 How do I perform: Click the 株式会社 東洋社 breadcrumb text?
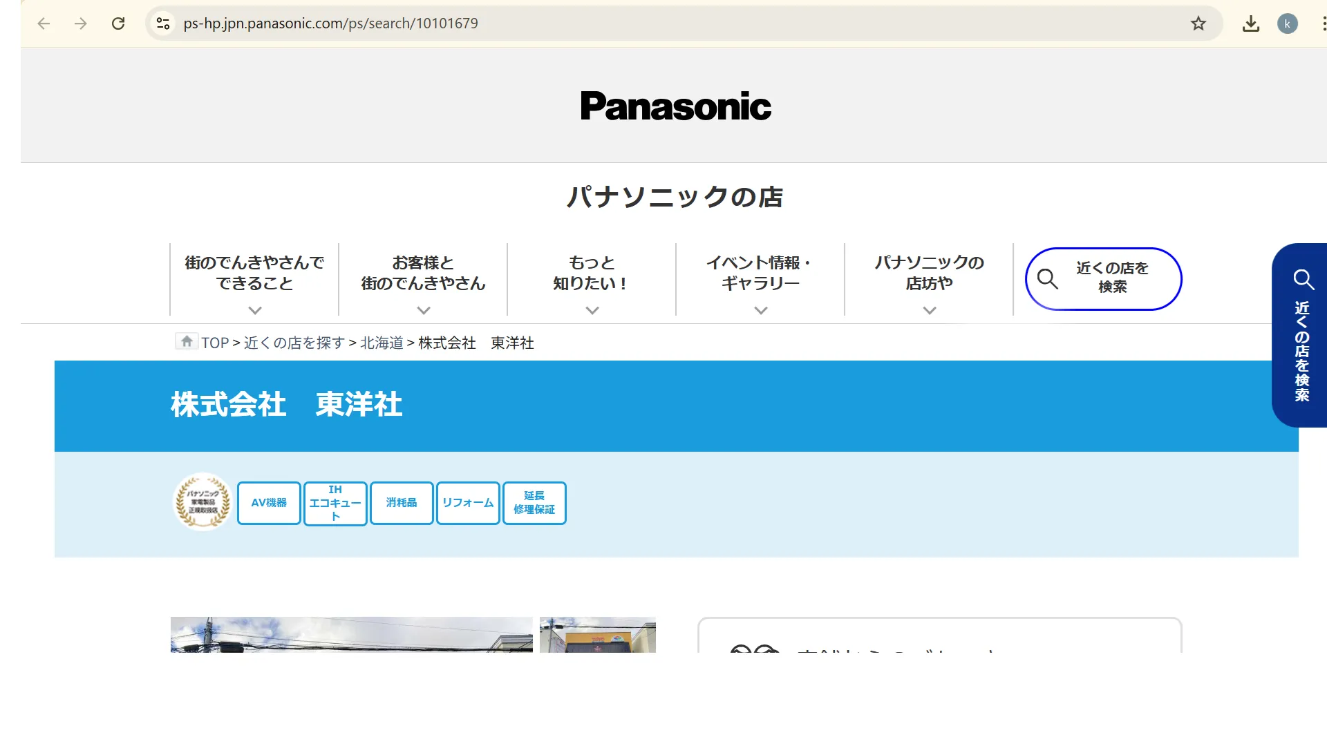(x=476, y=343)
